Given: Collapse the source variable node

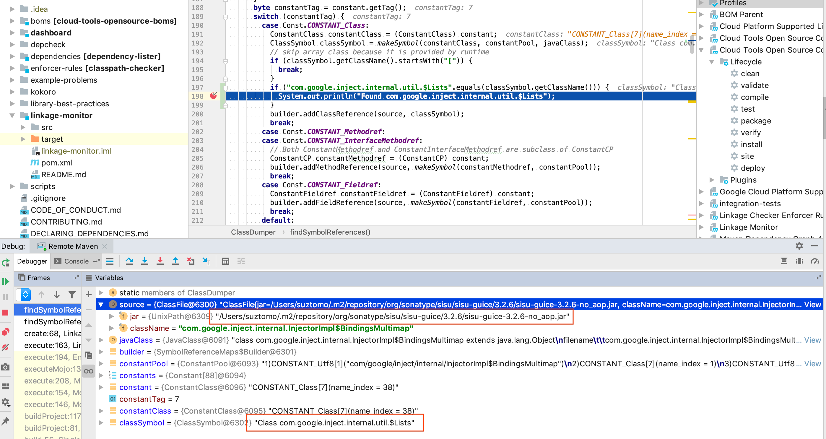Looking at the screenshot, I should tap(101, 305).
